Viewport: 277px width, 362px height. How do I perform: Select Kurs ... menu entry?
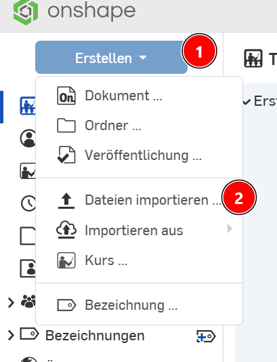pos(139,260)
